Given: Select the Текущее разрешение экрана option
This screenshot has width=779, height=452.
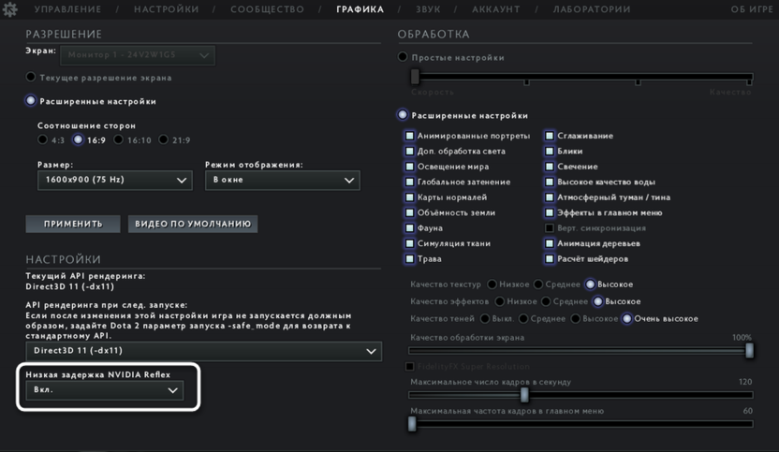Looking at the screenshot, I should tap(32, 78).
